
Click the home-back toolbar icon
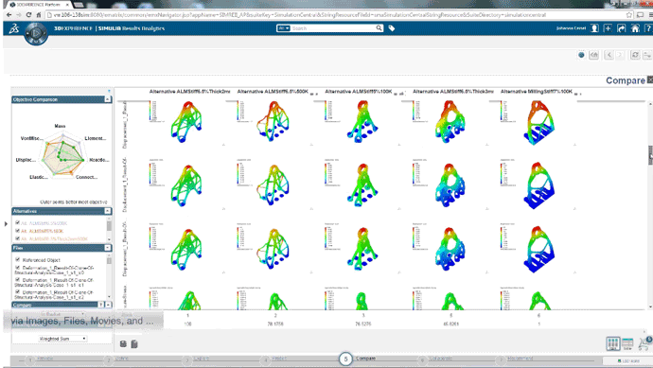tap(594, 55)
